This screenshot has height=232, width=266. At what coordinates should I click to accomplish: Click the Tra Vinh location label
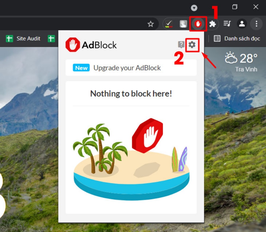[246, 69]
